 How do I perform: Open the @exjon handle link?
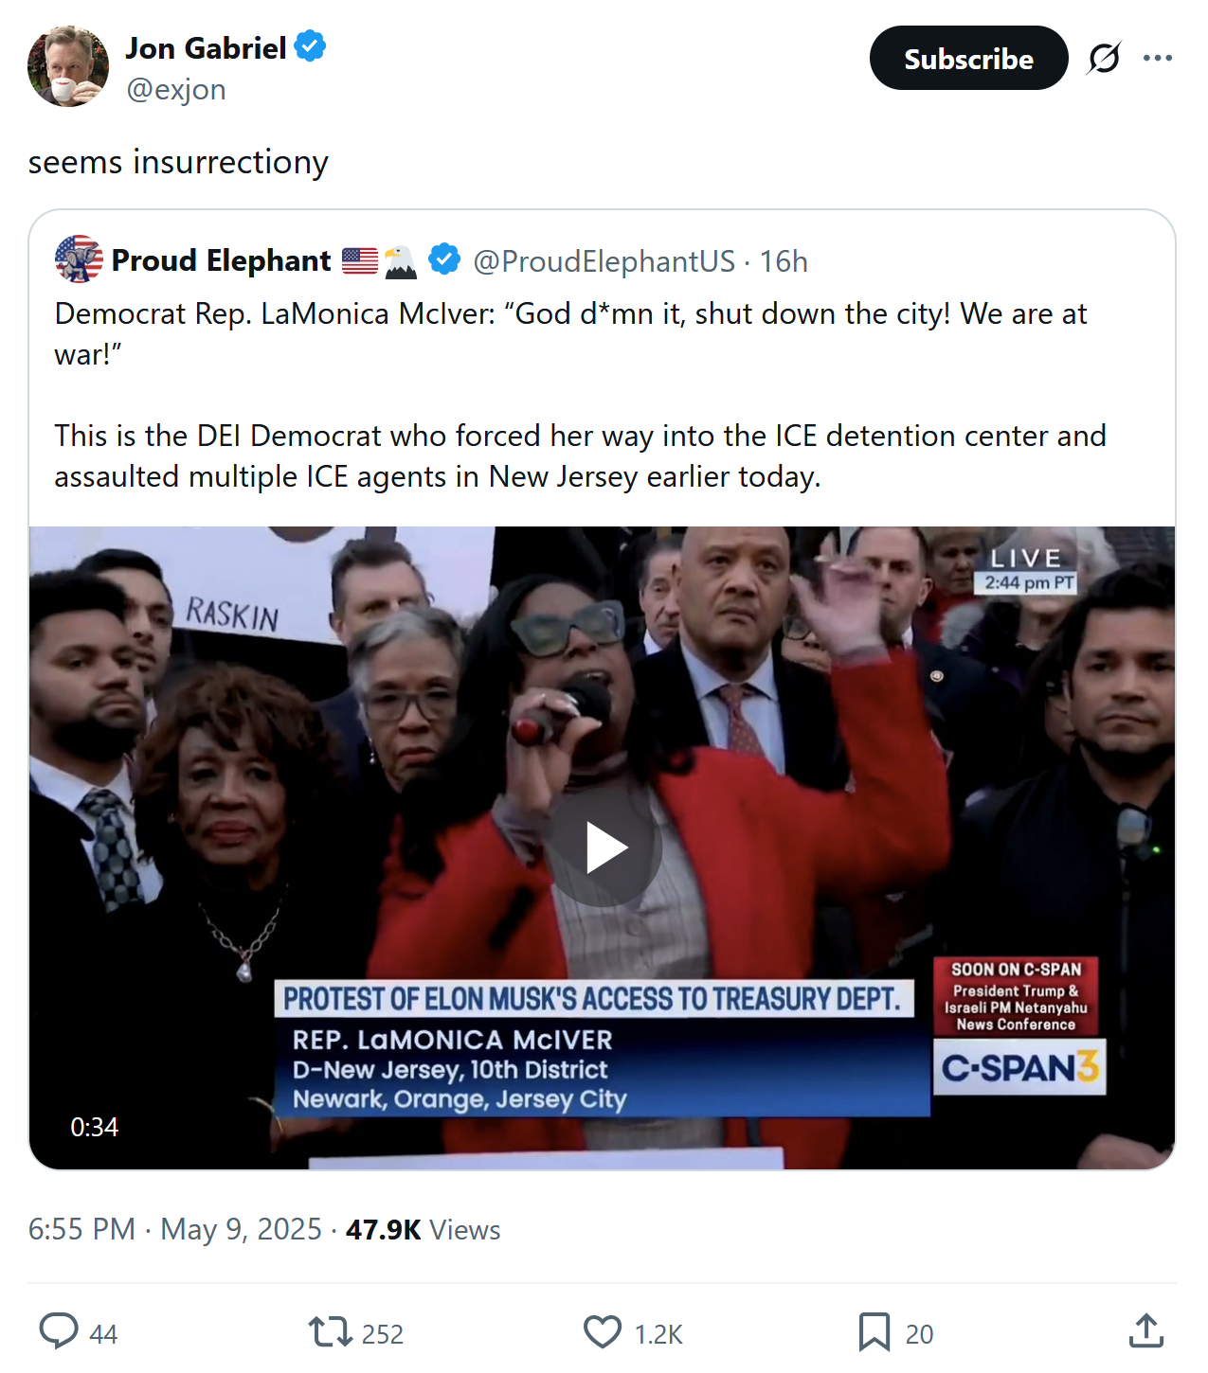(176, 90)
